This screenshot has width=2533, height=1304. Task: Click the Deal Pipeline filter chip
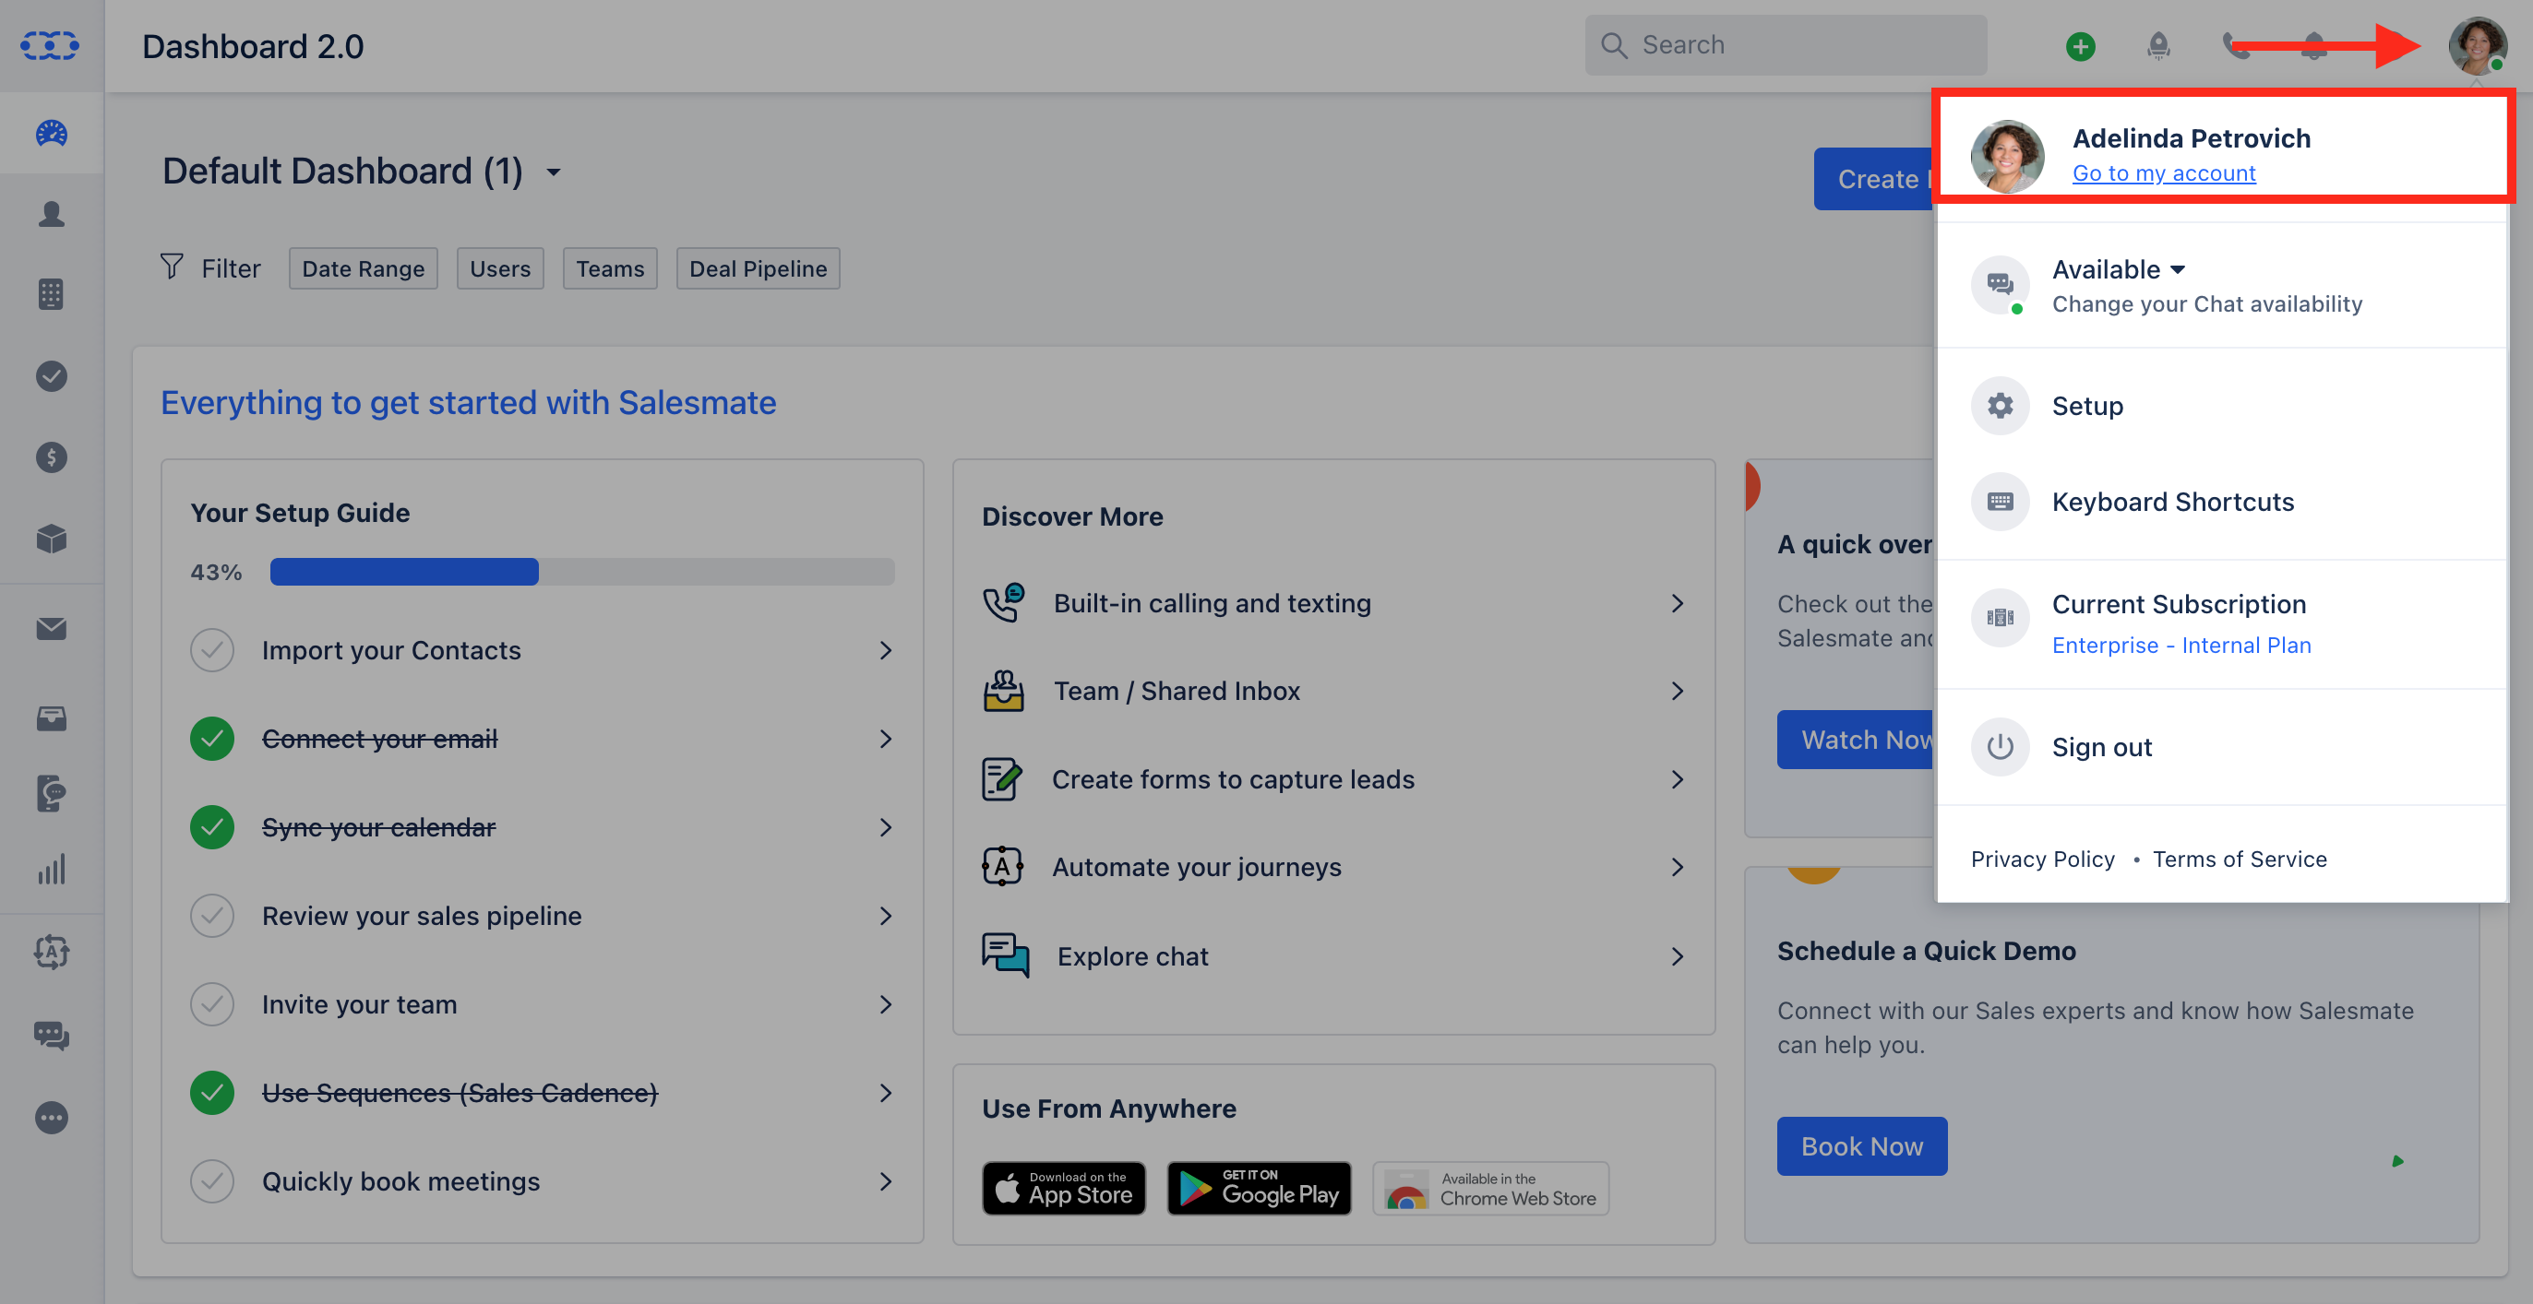click(759, 268)
